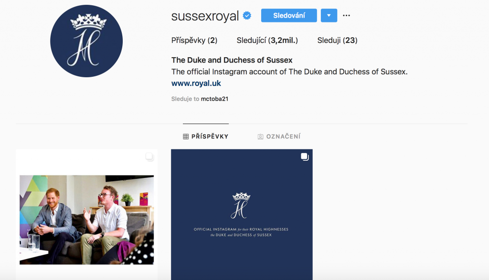Click the tagged-person icon beside OZNAČENÍ
489x280 pixels.
pyautogui.click(x=260, y=136)
